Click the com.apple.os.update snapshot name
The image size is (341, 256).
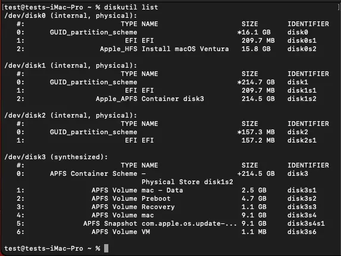point(189,223)
